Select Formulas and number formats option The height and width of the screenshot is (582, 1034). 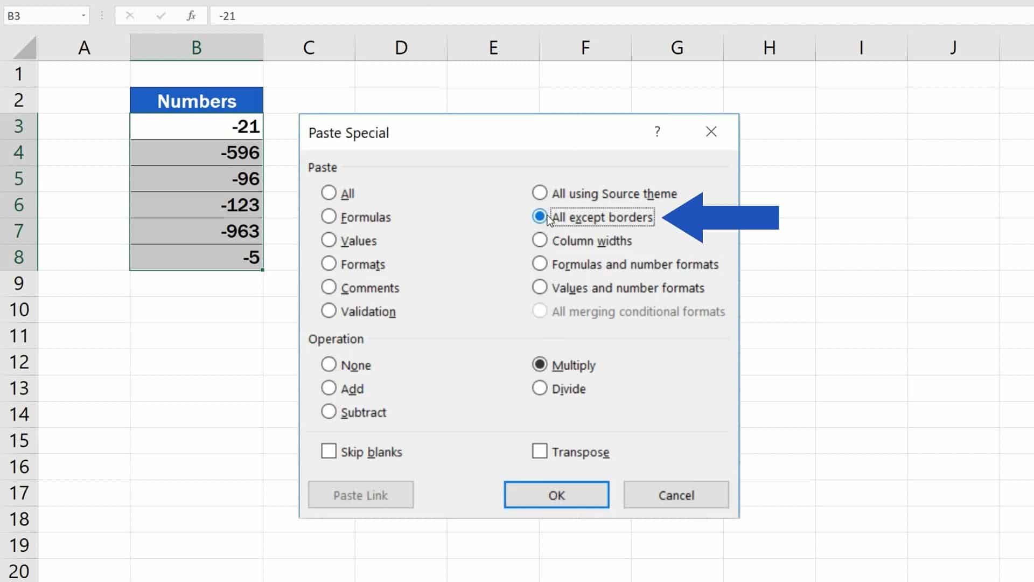pos(540,264)
